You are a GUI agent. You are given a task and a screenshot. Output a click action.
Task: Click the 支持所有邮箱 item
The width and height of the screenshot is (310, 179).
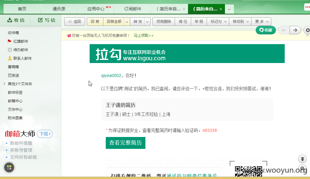coord(23,157)
